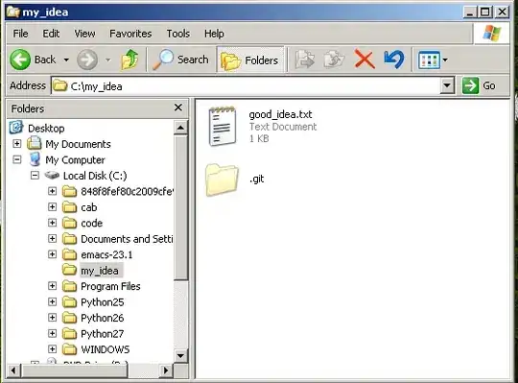Expand the 848f8fef80c2009cfe folder node

[x=52, y=191]
